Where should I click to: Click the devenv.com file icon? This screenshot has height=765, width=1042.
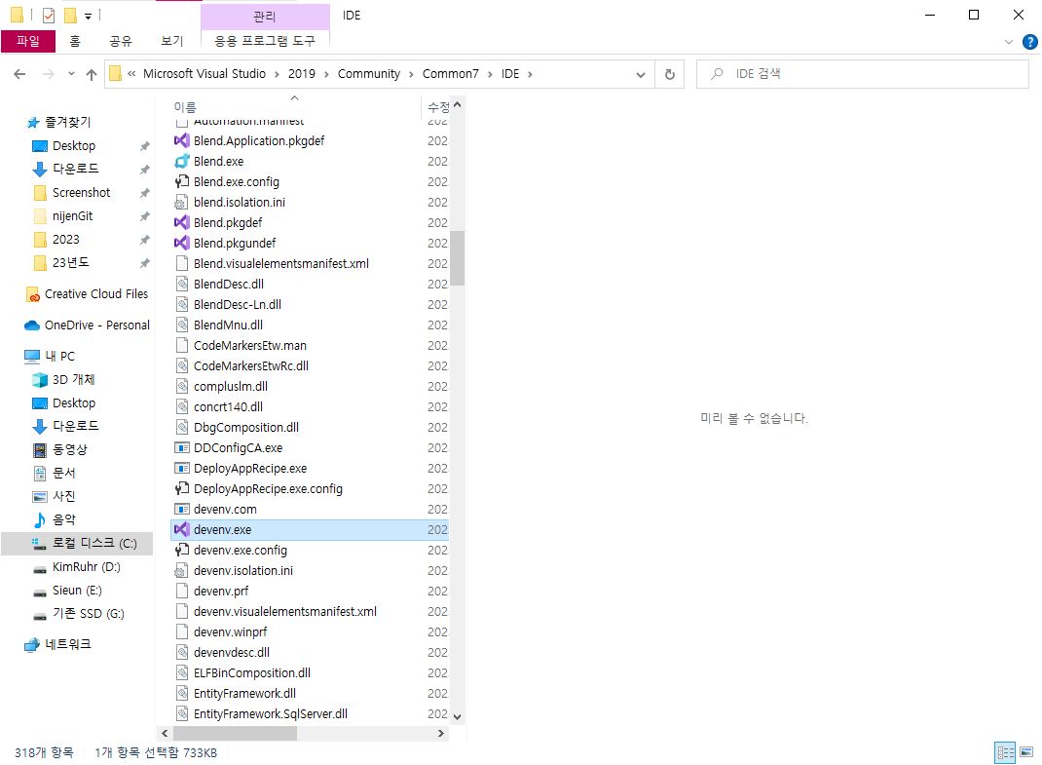[x=181, y=509]
